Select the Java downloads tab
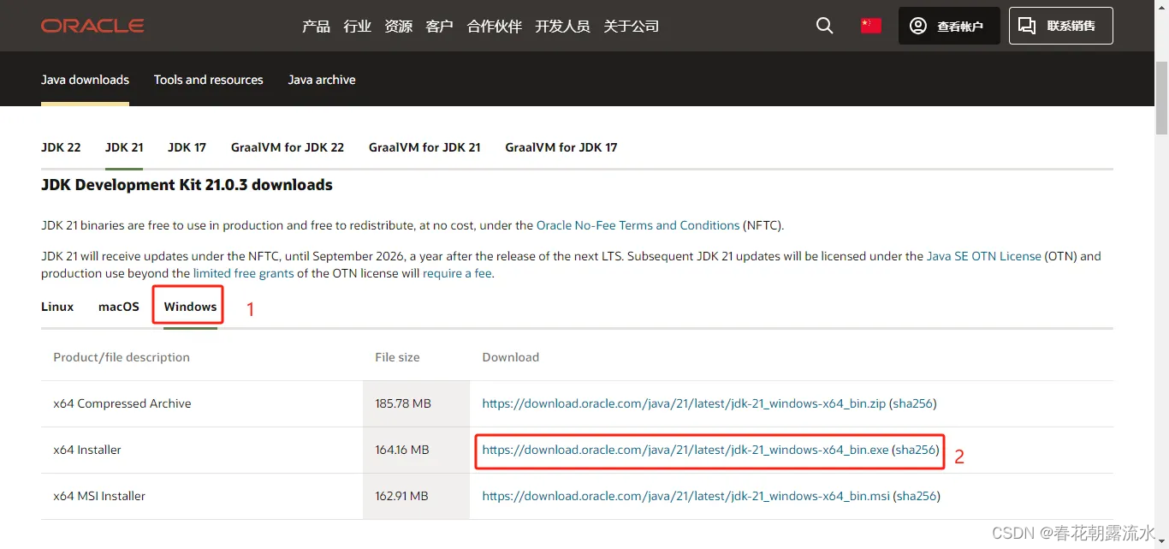The height and width of the screenshot is (549, 1169). [x=85, y=80]
